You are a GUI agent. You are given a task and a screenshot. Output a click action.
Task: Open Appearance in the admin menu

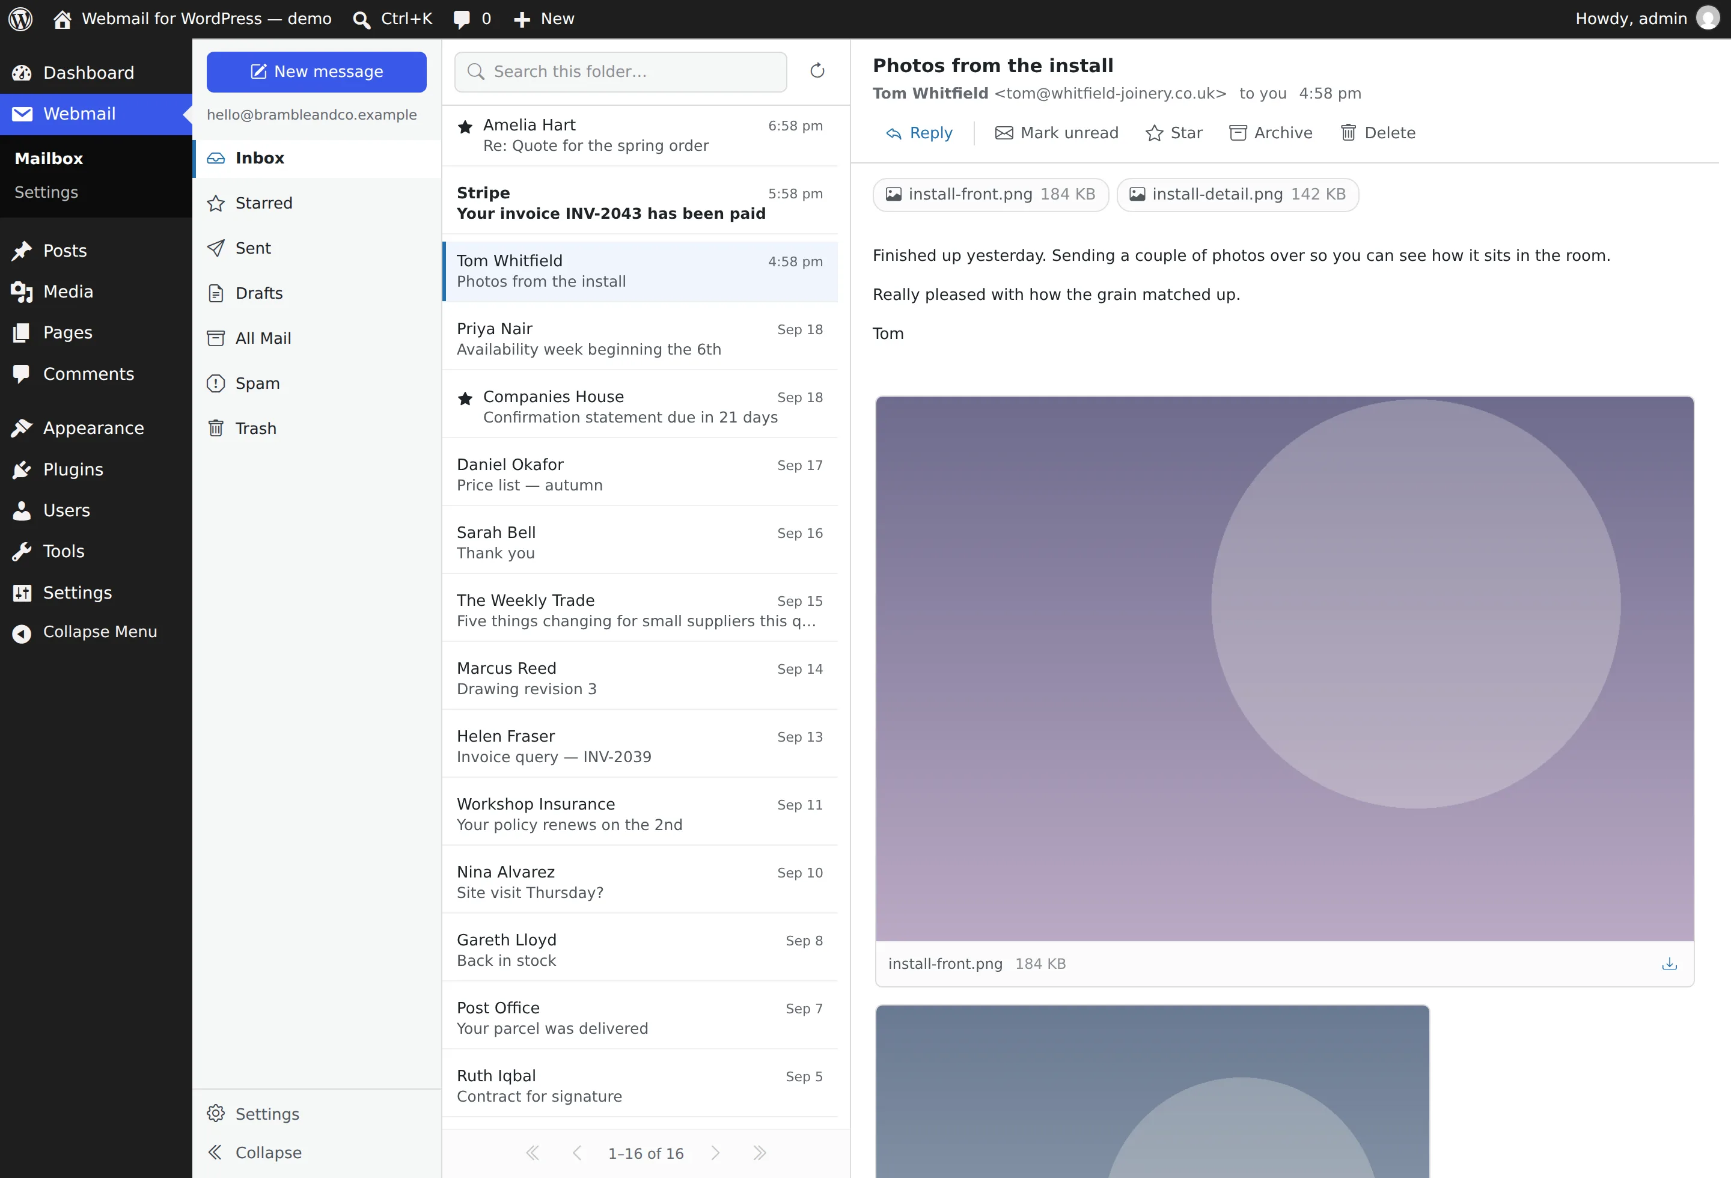click(x=96, y=428)
